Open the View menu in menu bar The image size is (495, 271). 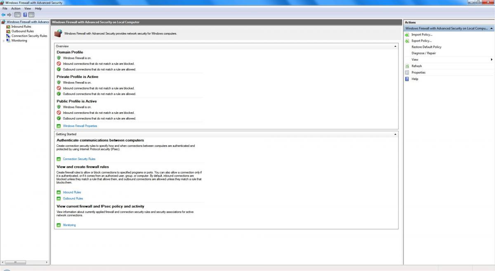28,8
